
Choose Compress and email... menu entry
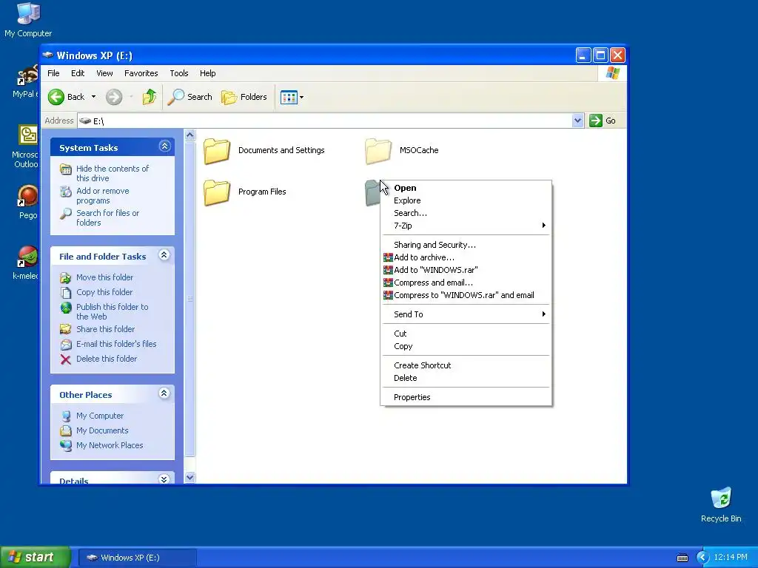(x=466, y=283)
